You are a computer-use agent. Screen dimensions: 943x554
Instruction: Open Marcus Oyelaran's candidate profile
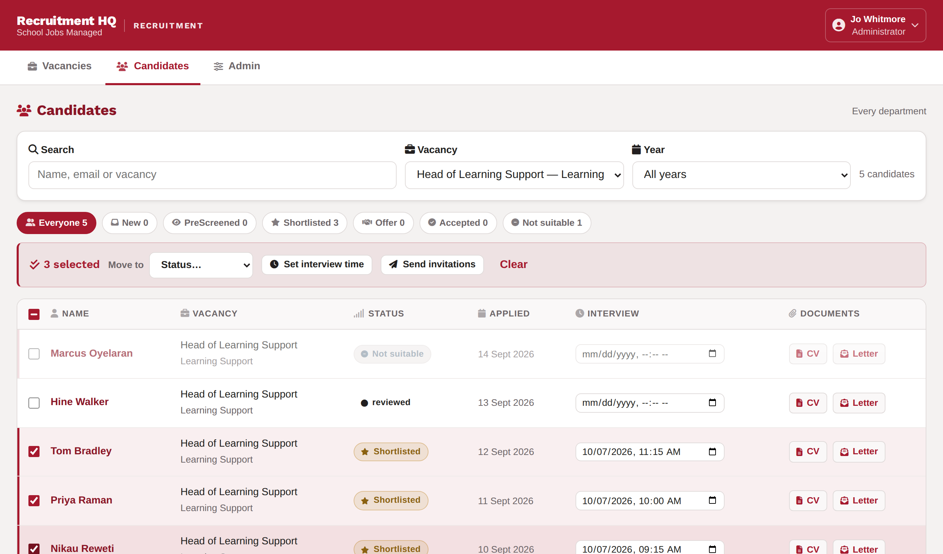(x=92, y=353)
